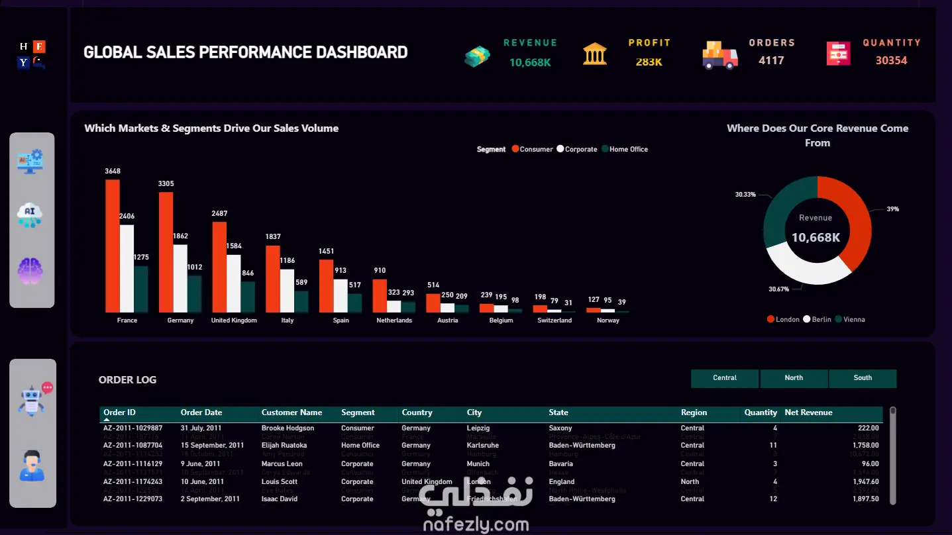Select order row AZ-2011-1229073
The height and width of the screenshot is (535, 952).
click(491, 499)
